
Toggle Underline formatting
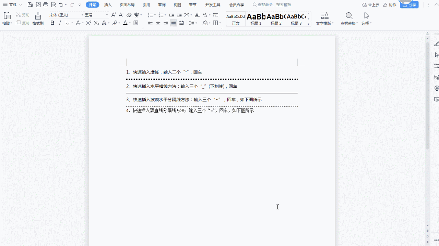[x=67, y=23]
